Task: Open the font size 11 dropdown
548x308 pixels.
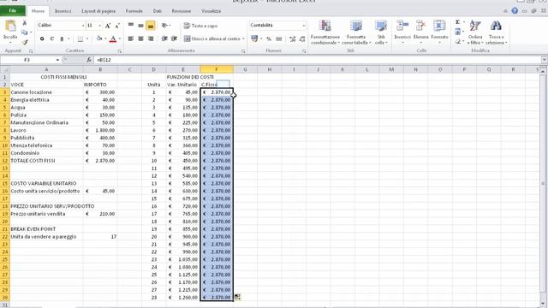Action: pos(99,26)
